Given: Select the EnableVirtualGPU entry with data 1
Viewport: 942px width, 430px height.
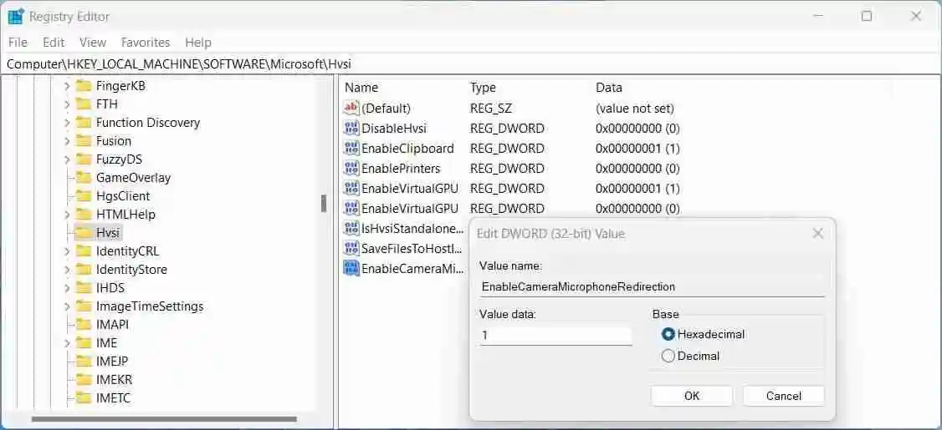Looking at the screenshot, I should tap(410, 189).
